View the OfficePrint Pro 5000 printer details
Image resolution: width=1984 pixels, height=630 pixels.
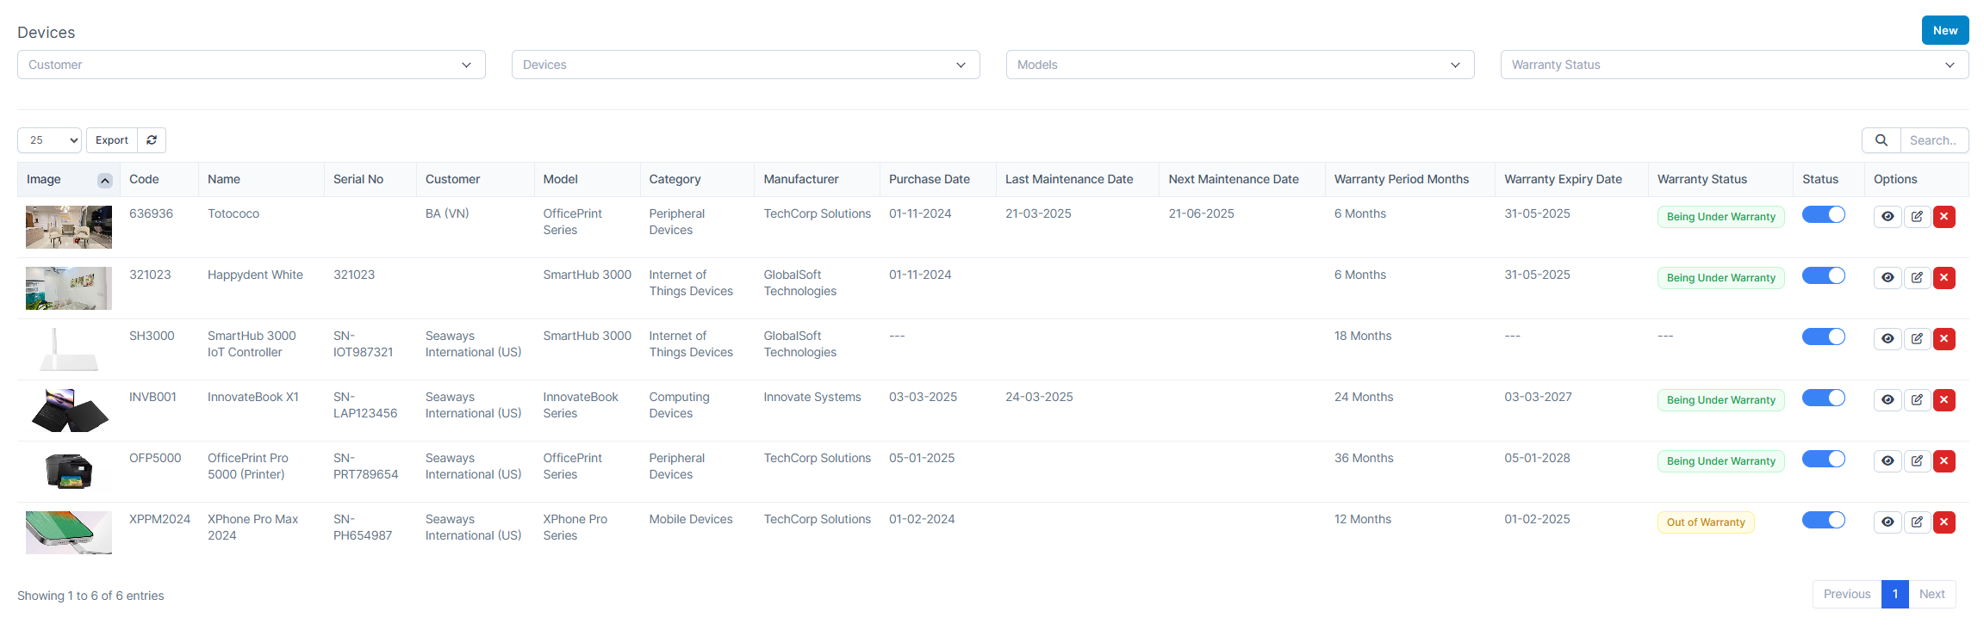(1888, 461)
